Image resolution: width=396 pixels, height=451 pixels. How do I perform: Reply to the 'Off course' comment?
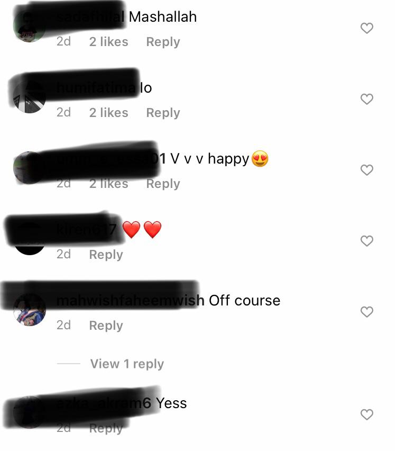(x=106, y=326)
